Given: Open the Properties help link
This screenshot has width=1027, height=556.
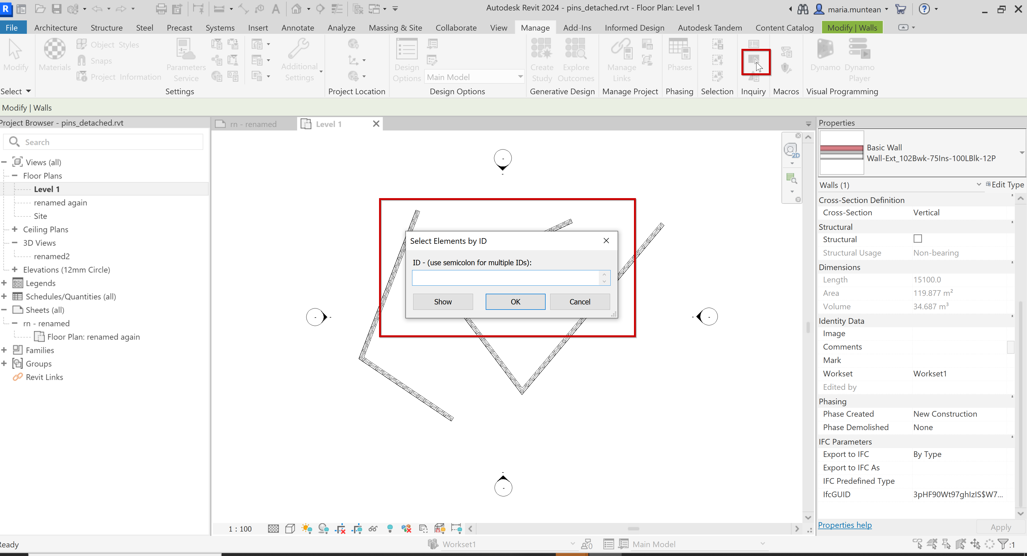Looking at the screenshot, I should 844,525.
